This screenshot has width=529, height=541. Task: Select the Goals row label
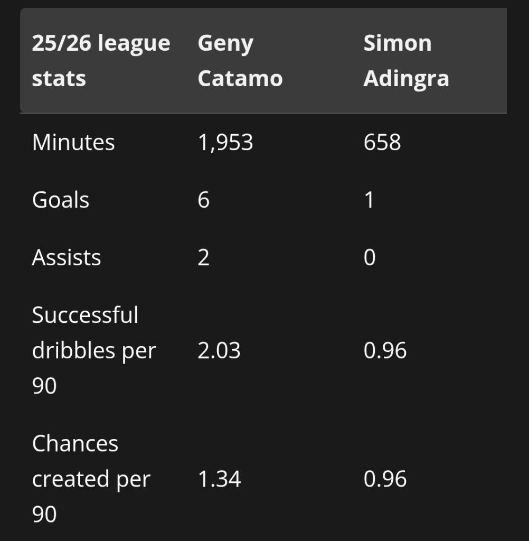[61, 200]
